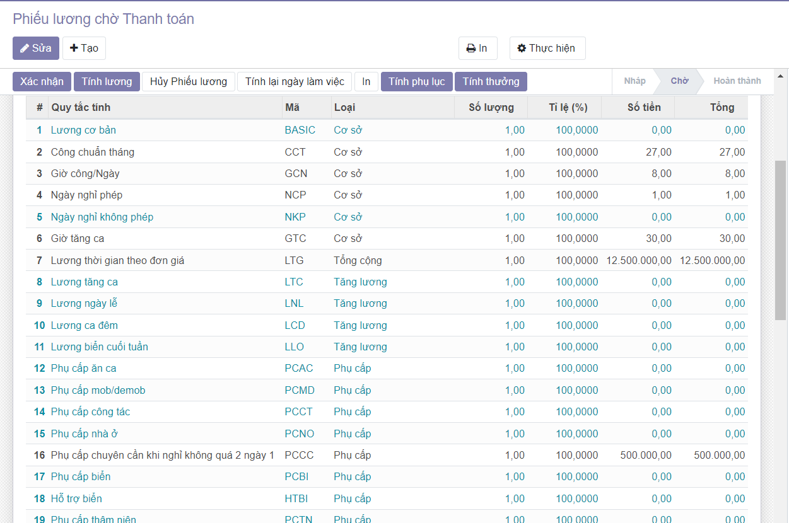Click the vertical page scrollbar
The width and height of the screenshot is (789, 523).
point(781,239)
